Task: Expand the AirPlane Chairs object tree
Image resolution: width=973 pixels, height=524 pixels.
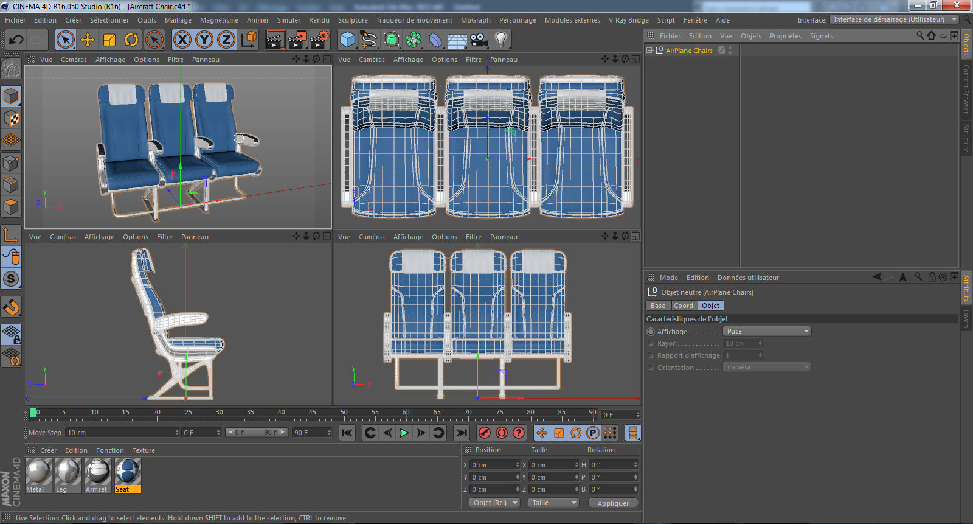Action: point(649,51)
